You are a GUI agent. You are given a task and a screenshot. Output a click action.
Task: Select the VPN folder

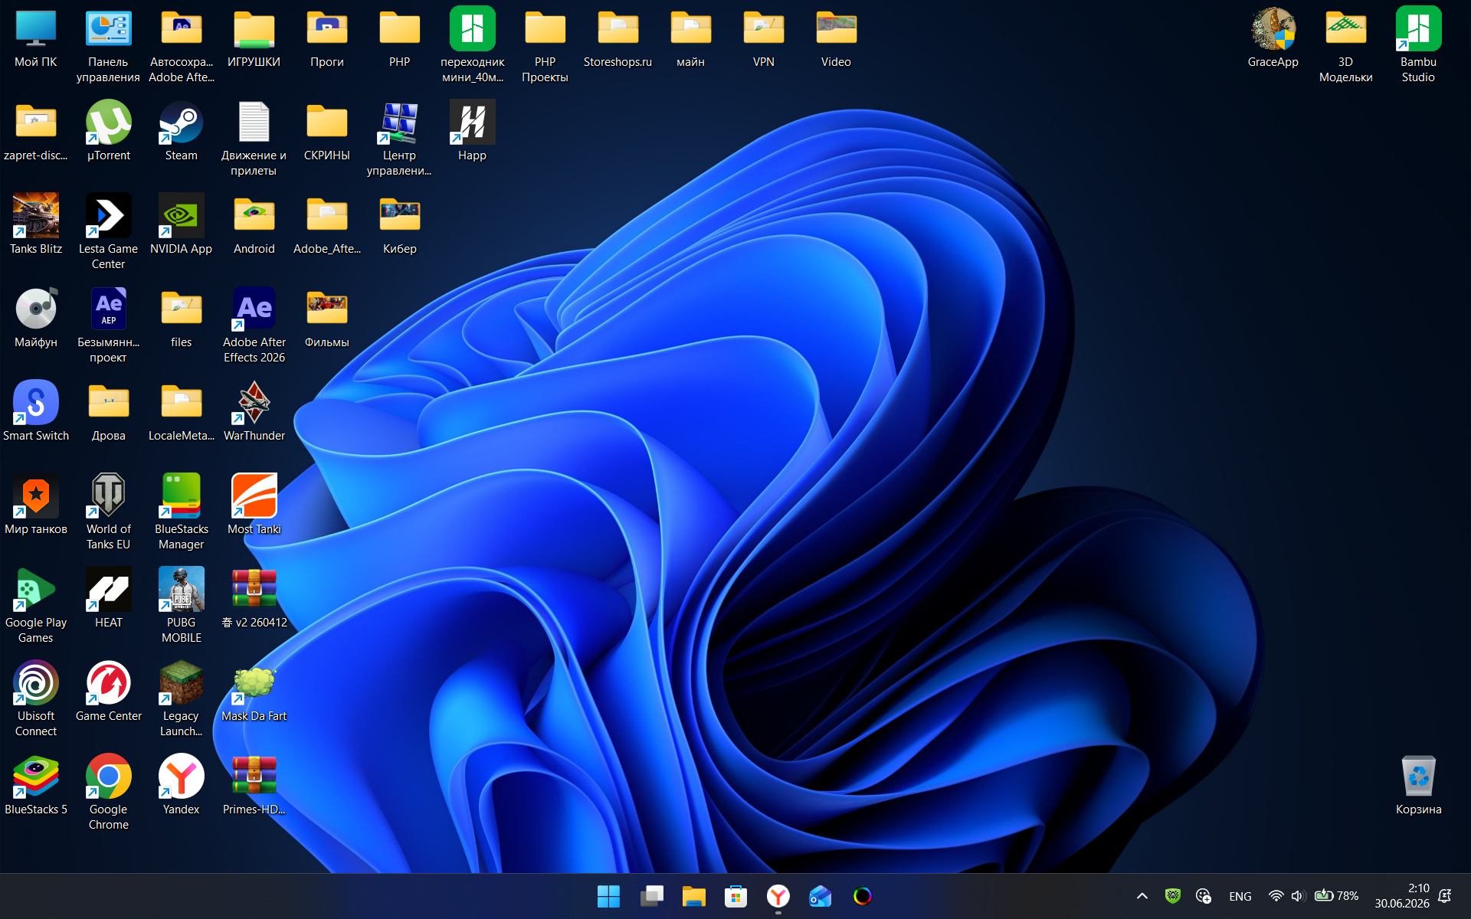pyautogui.click(x=763, y=38)
